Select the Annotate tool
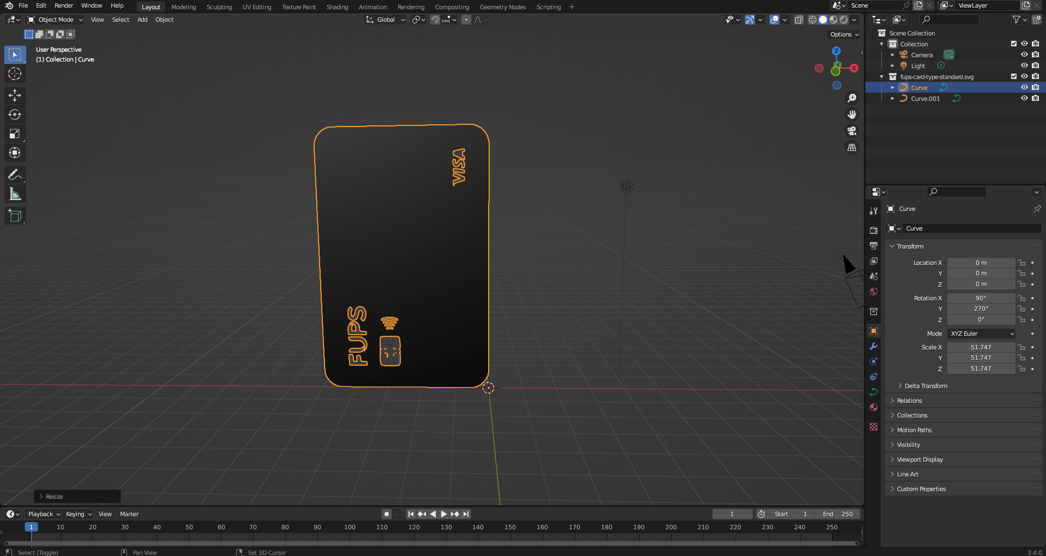This screenshot has width=1046, height=556. [15, 175]
